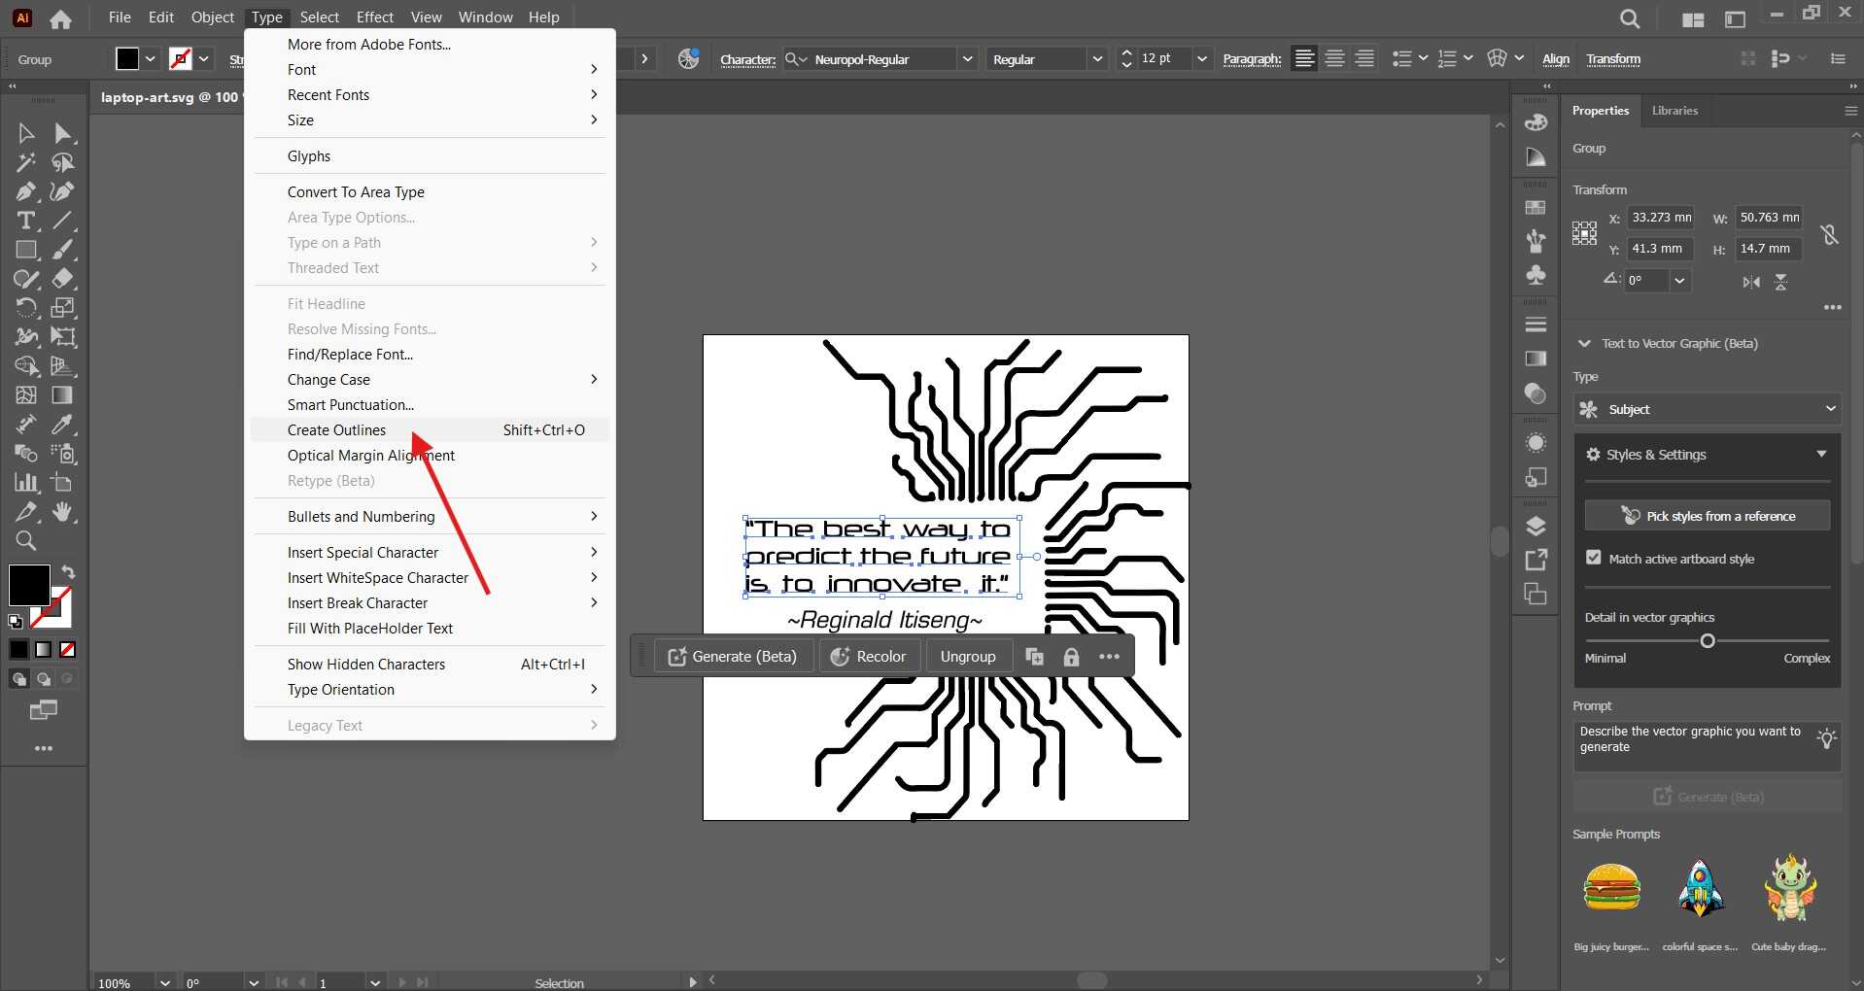Select the Eraser tool
This screenshot has width=1864, height=991.
click(x=63, y=279)
